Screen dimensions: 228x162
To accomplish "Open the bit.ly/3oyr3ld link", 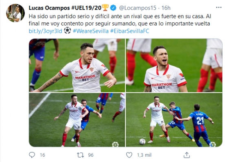I will 45,31.
